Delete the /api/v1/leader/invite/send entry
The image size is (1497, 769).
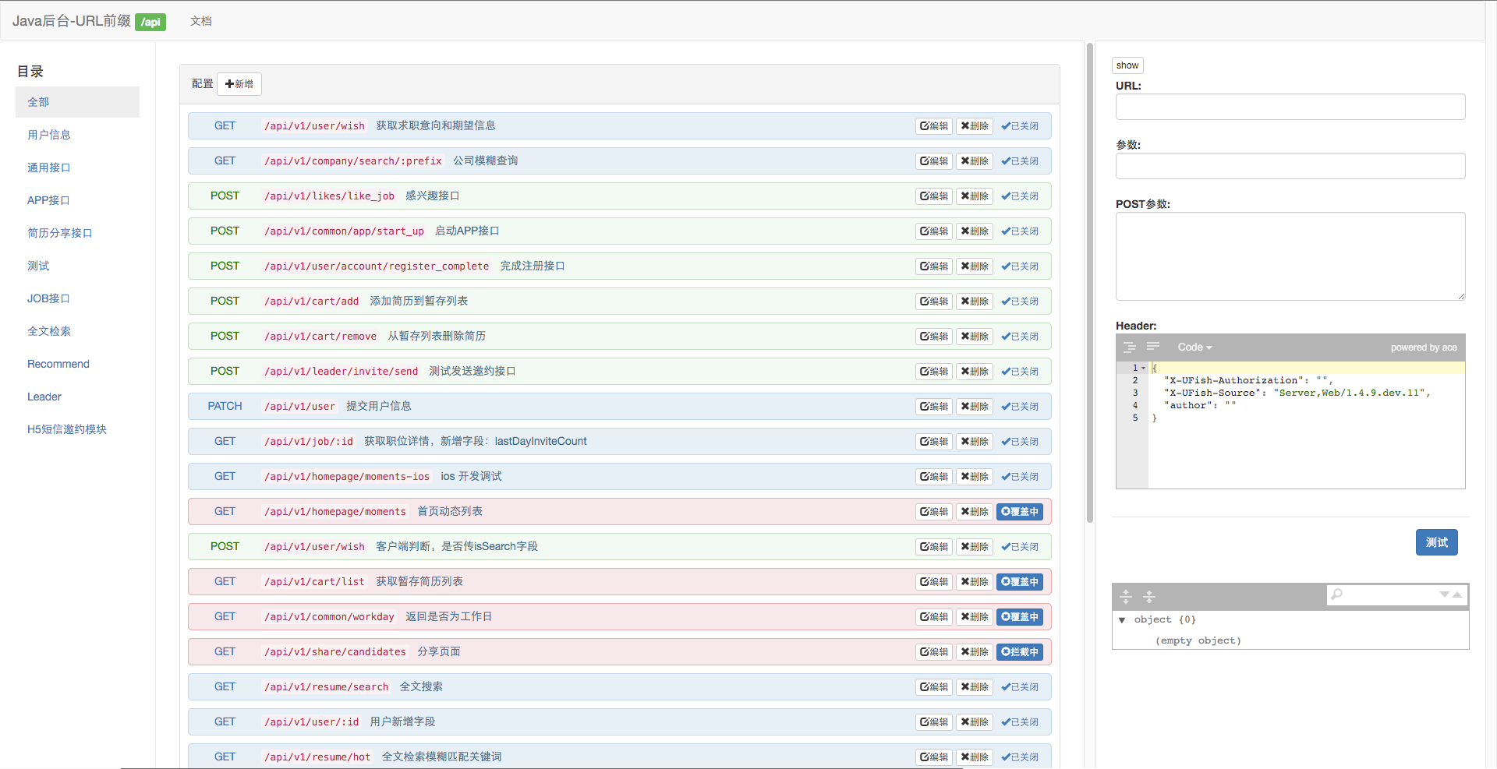pyautogui.click(x=975, y=372)
